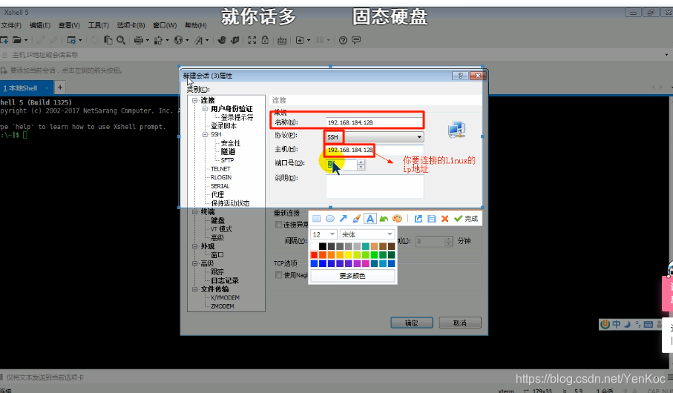The width and height of the screenshot is (673, 393).
Task: Pick the red color swatch
Action: (x=314, y=255)
